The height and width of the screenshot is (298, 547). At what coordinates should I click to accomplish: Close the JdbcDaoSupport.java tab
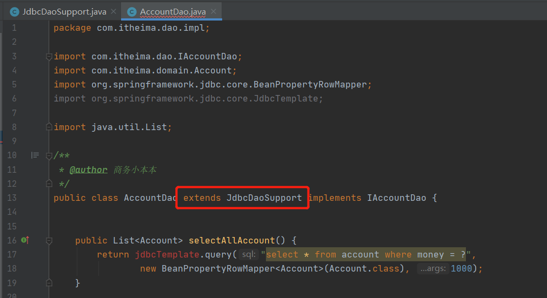pos(114,11)
